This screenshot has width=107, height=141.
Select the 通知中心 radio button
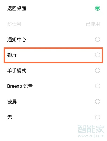click(x=97, y=39)
